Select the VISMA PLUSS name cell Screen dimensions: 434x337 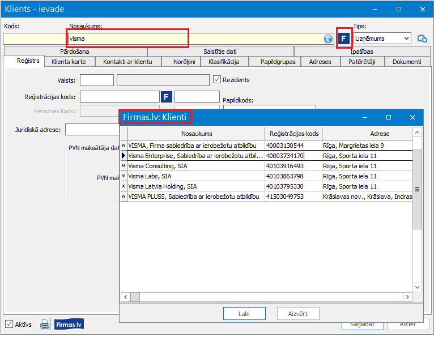pos(196,197)
